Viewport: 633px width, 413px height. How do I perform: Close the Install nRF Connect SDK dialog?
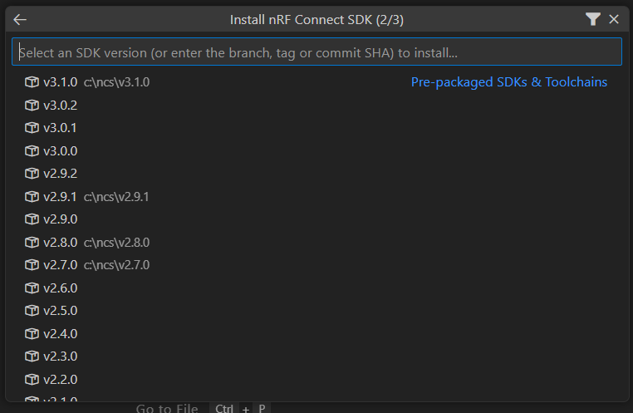click(614, 19)
